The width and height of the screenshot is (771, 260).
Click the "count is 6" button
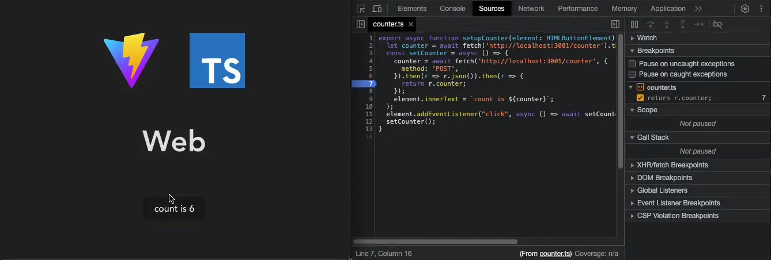point(174,208)
